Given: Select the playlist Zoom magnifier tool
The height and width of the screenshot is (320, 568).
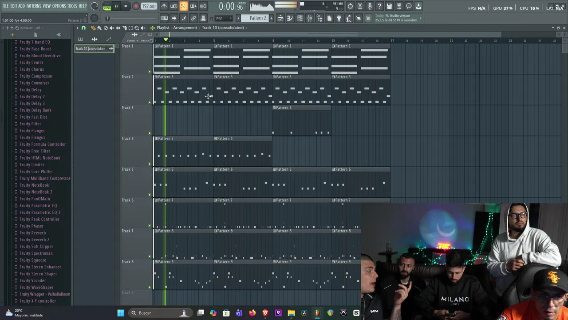Looking at the screenshot, I should coord(137,28).
